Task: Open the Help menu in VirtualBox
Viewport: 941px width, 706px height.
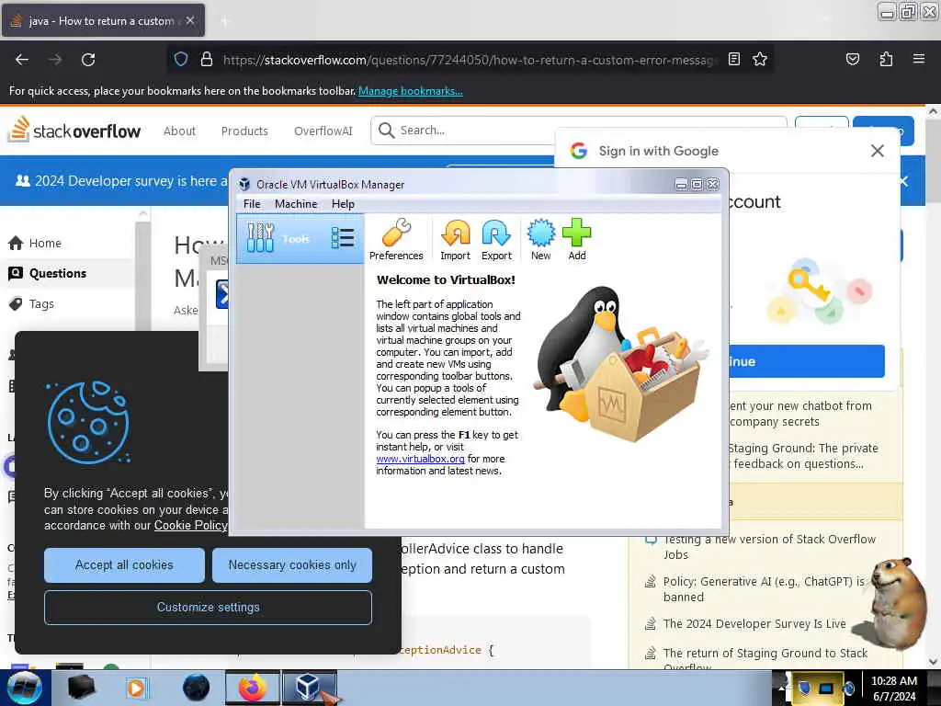Action: click(x=343, y=204)
